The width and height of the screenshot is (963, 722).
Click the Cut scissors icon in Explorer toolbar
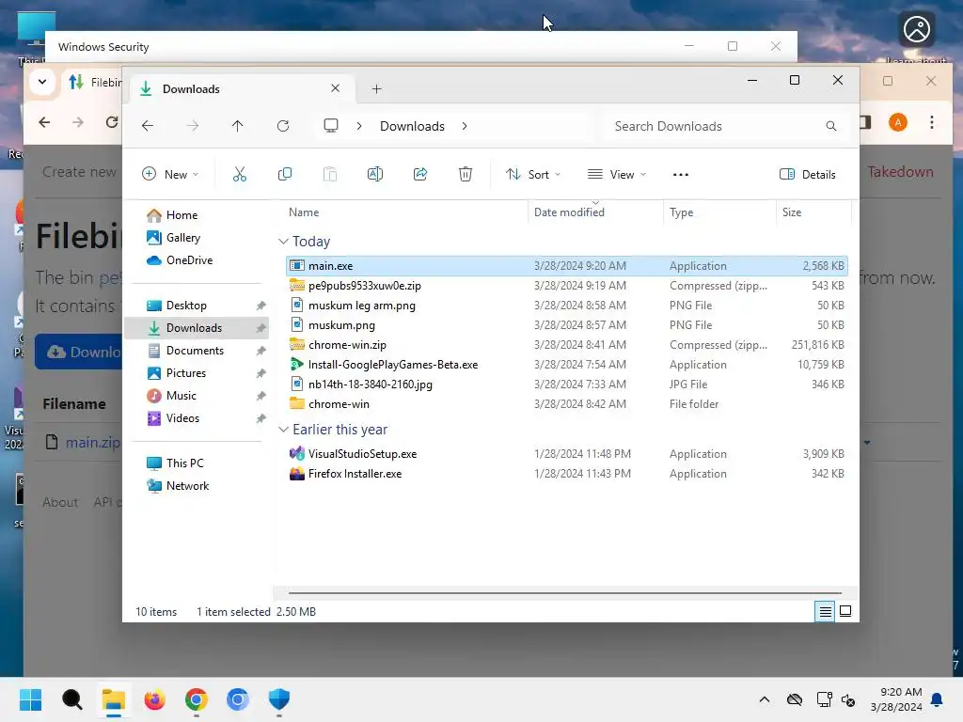[240, 174]
